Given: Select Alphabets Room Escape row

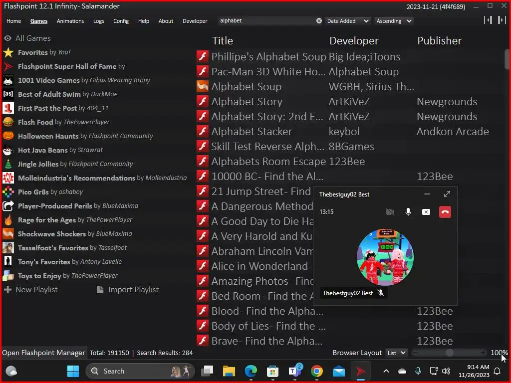Looking at the screenshot, I should coord(350,162).
